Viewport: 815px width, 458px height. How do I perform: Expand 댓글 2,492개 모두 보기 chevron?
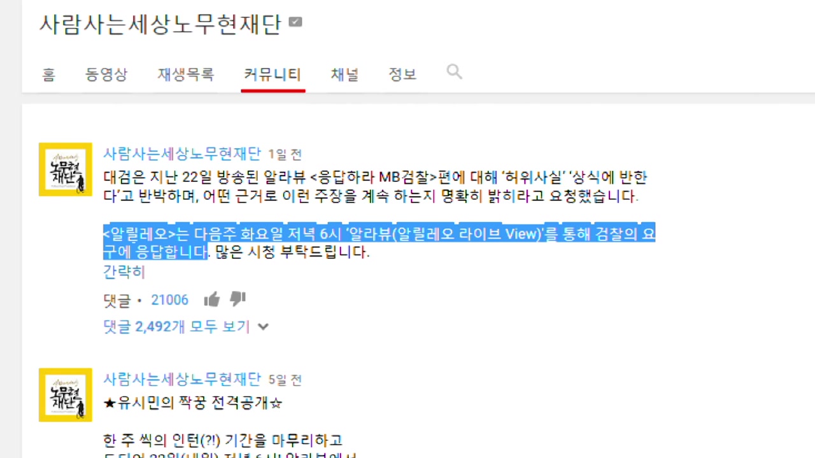pyautogui.click(x=263, y=327)
